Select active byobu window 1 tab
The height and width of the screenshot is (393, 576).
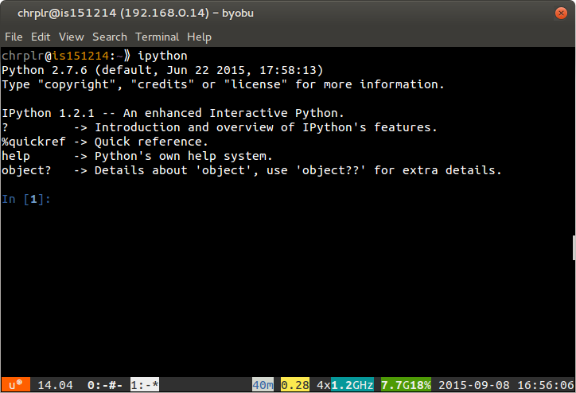(x=145, y=385)
